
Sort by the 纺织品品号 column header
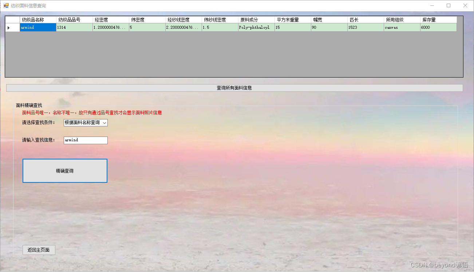click(75, 20)
